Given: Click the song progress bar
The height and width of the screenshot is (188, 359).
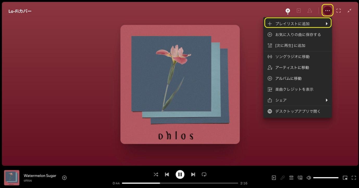Looking at the screenshot, I should click(x=180, y=183).
